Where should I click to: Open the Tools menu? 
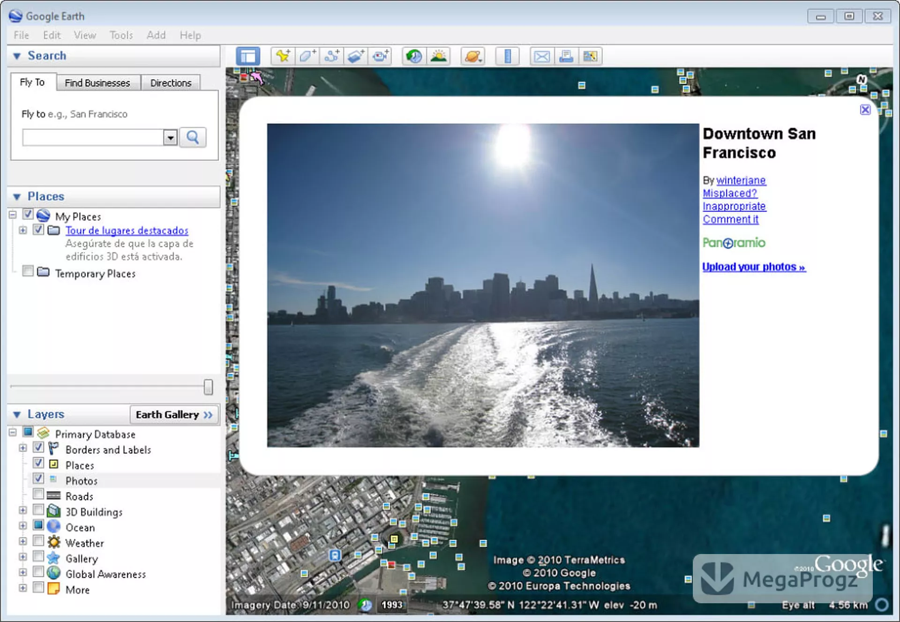121,35
